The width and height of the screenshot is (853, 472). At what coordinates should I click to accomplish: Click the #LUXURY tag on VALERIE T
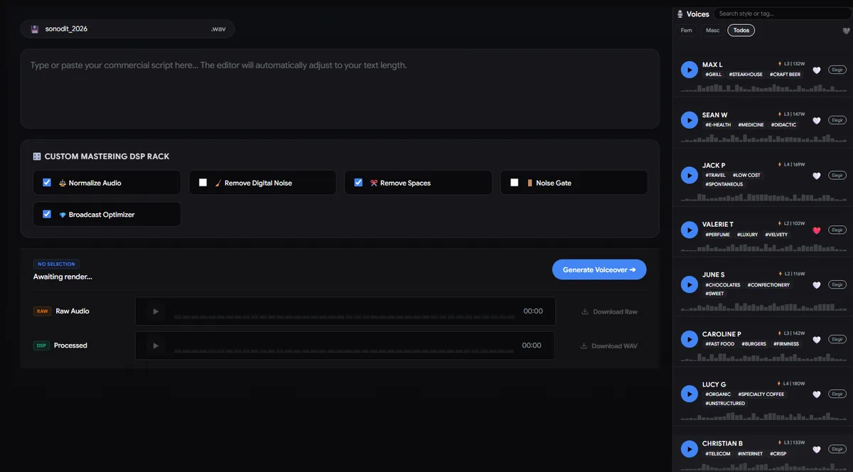(x=747, y=234)
